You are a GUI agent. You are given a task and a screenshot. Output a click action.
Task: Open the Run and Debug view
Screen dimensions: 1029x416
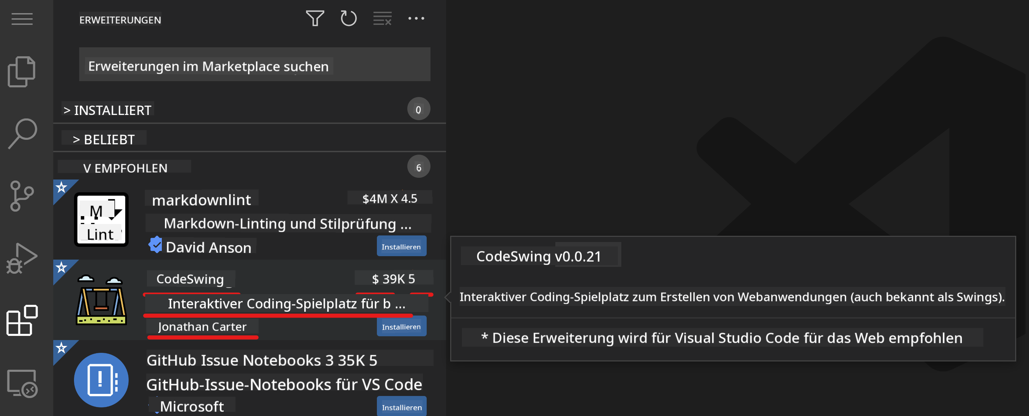pyautogui.click(x=22, y=258)
